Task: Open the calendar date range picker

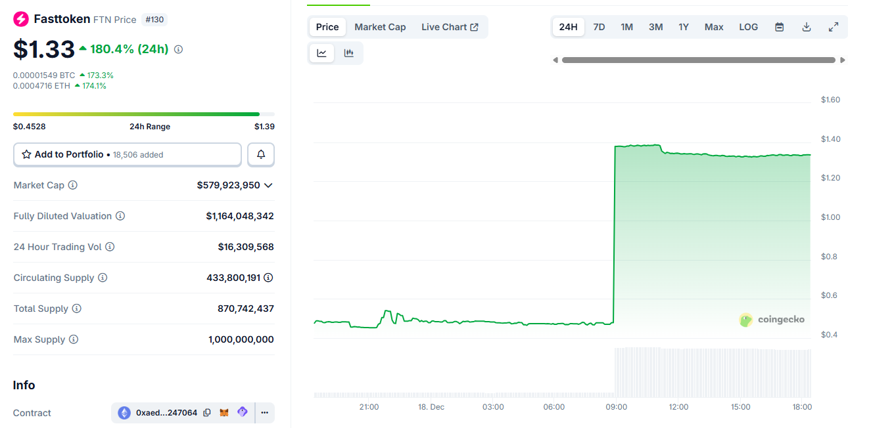Action: [779, 27]
